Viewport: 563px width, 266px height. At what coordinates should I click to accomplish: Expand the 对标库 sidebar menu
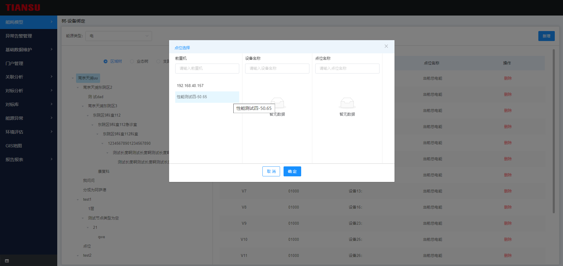[28, 105]
